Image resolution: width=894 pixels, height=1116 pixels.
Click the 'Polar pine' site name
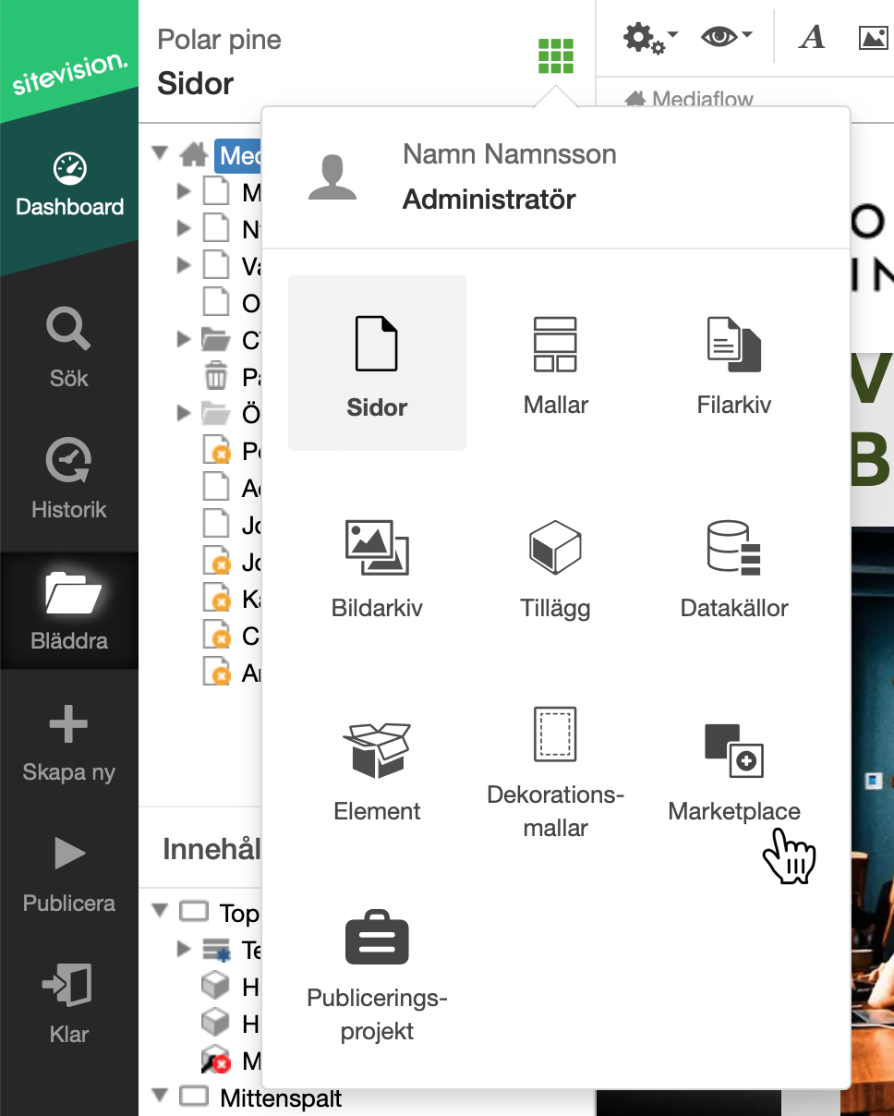220,40
